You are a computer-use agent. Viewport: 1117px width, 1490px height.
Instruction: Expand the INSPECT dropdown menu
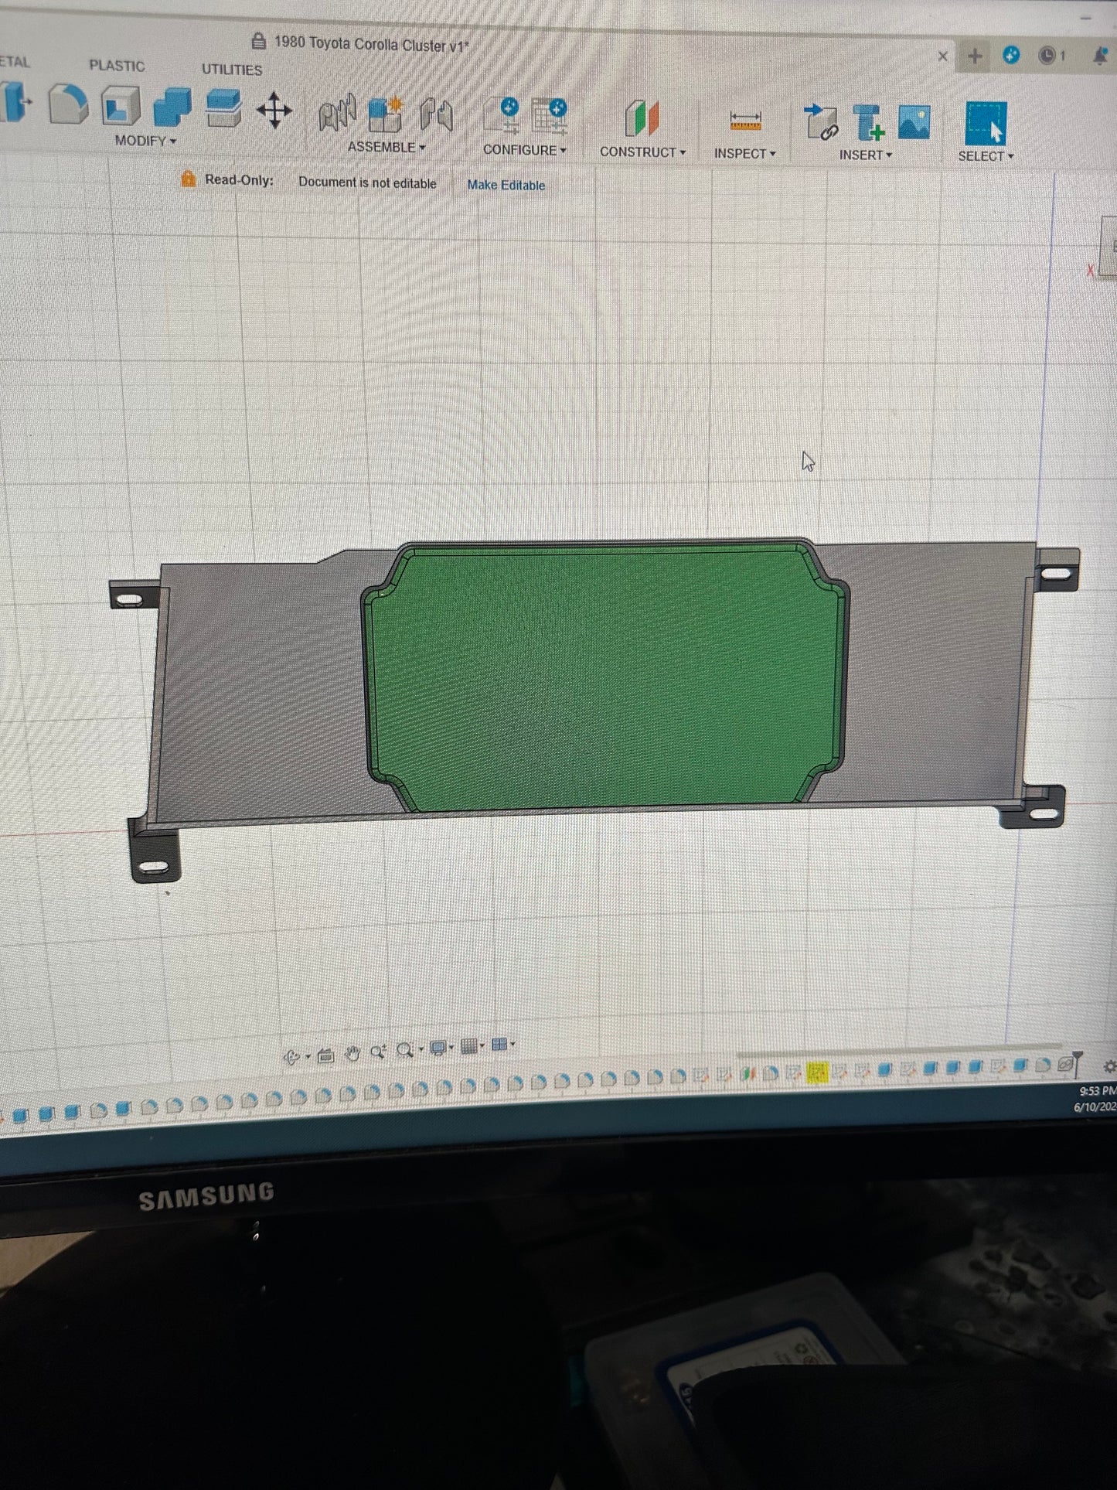point(745,154)
